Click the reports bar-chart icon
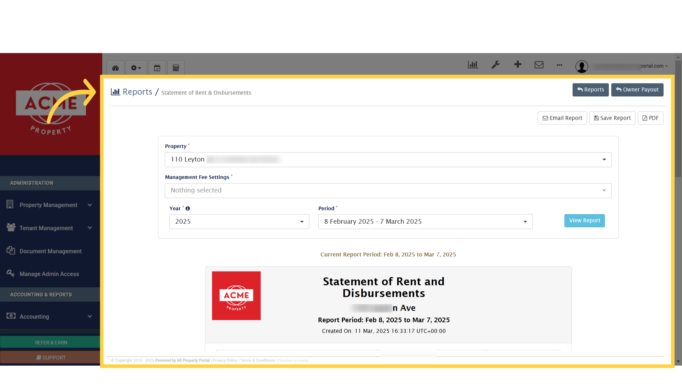 (472, 65)
